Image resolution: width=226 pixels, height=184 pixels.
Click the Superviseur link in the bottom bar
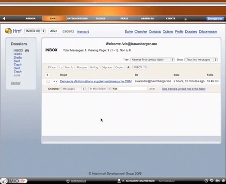point(79,181)
